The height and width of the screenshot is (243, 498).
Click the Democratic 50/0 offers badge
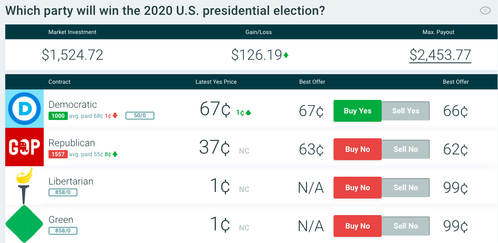tap(139, 116)
